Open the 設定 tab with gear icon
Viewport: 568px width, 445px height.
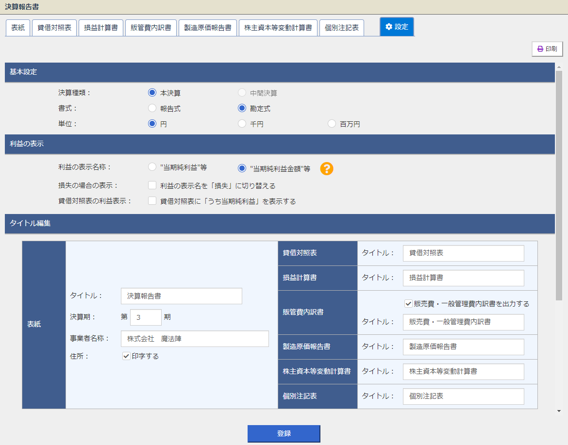click(397, 27)
